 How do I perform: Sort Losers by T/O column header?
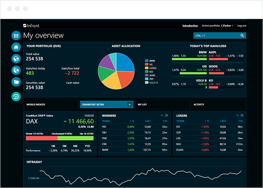(x=240, y=121)
